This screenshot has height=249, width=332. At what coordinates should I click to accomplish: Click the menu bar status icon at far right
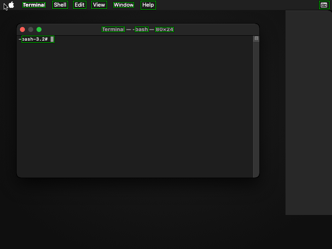click(324, 5)
